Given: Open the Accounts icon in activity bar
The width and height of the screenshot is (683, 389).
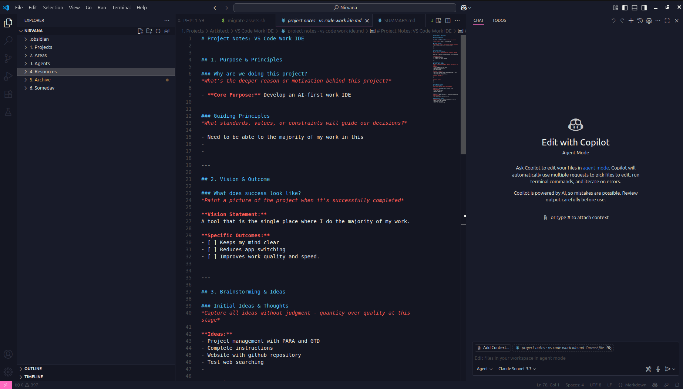Looking at the screenshot, I should 8,354.
